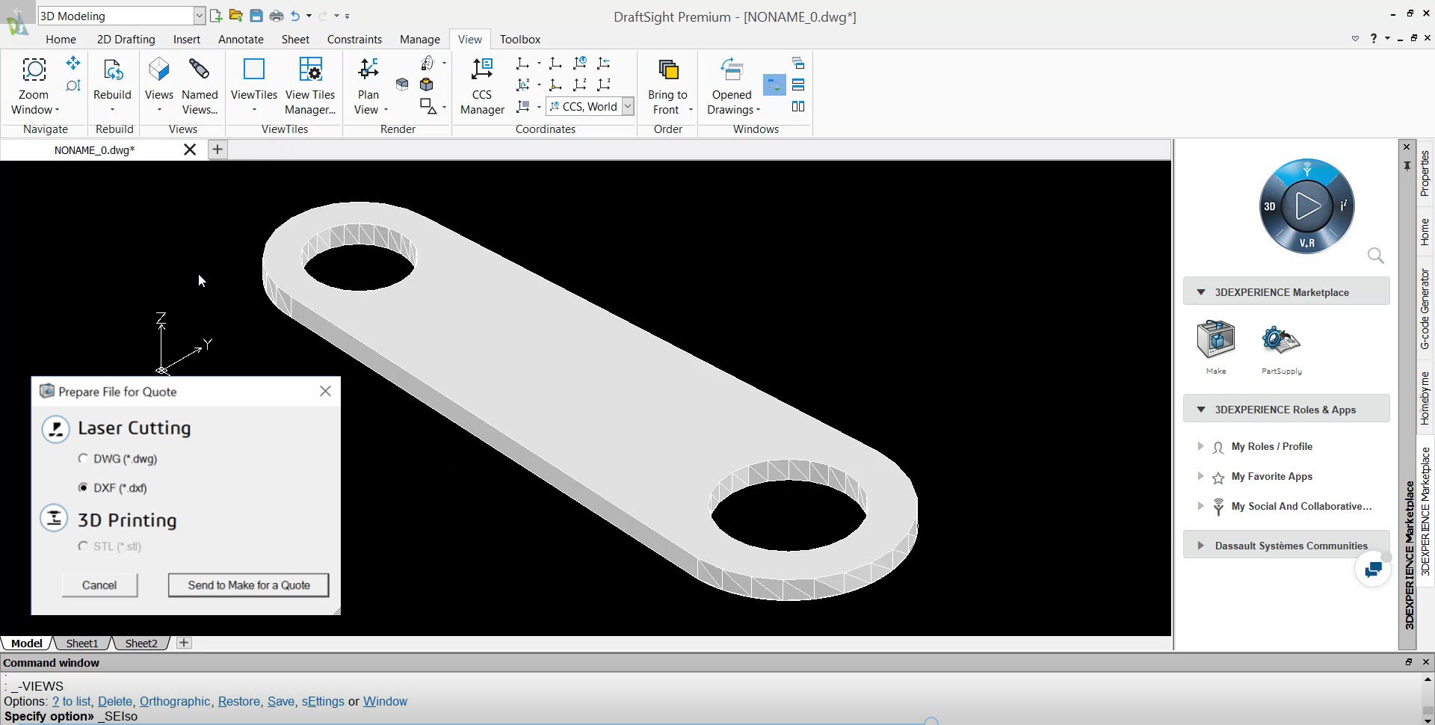This screenshot has width=1435, height=725.
Task: Click Bring to Front icon
Action: pos(667,70)
